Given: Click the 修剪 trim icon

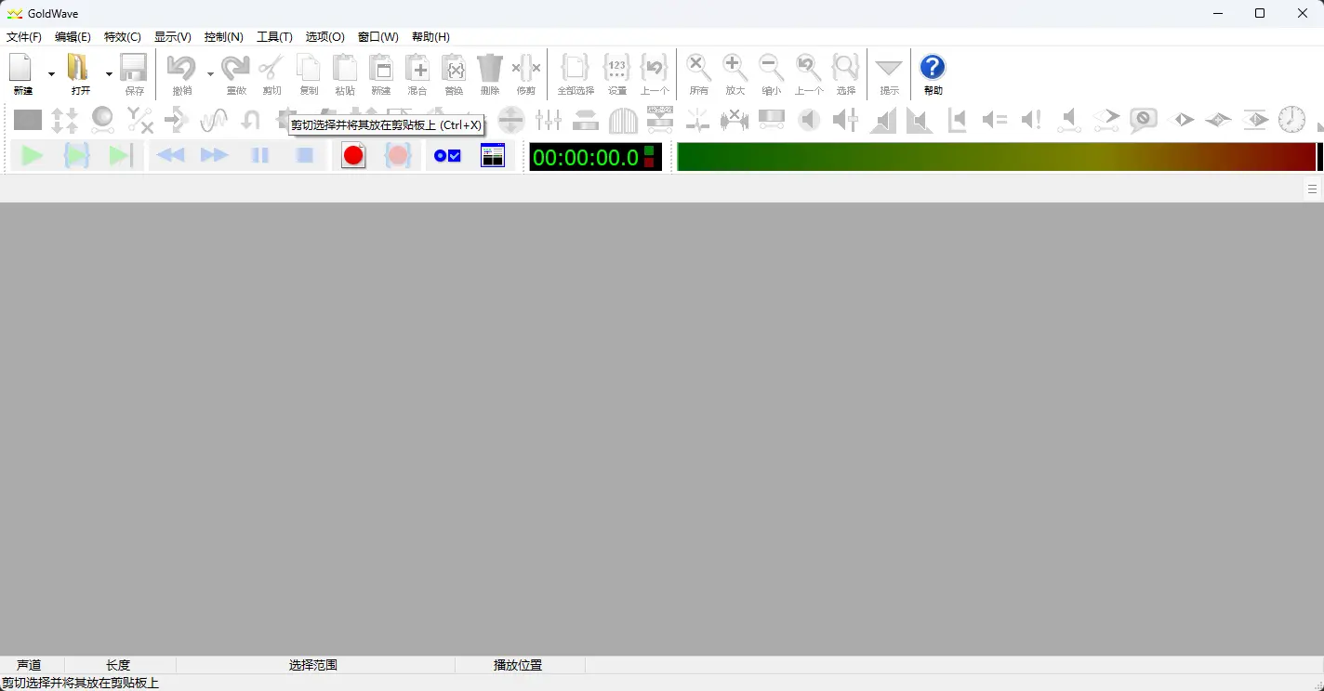Looking at the screenshot, I should (526, 68).
